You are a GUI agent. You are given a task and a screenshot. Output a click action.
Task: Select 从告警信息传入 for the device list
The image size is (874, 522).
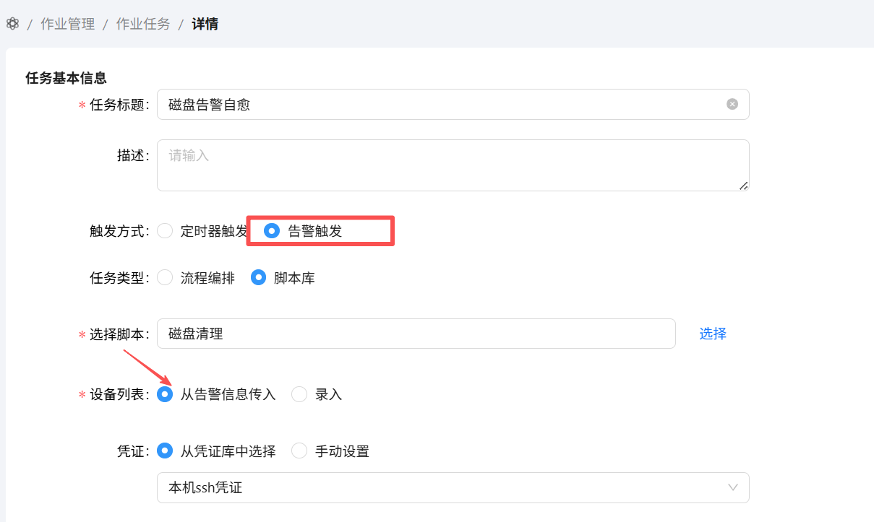pos(166,394)
